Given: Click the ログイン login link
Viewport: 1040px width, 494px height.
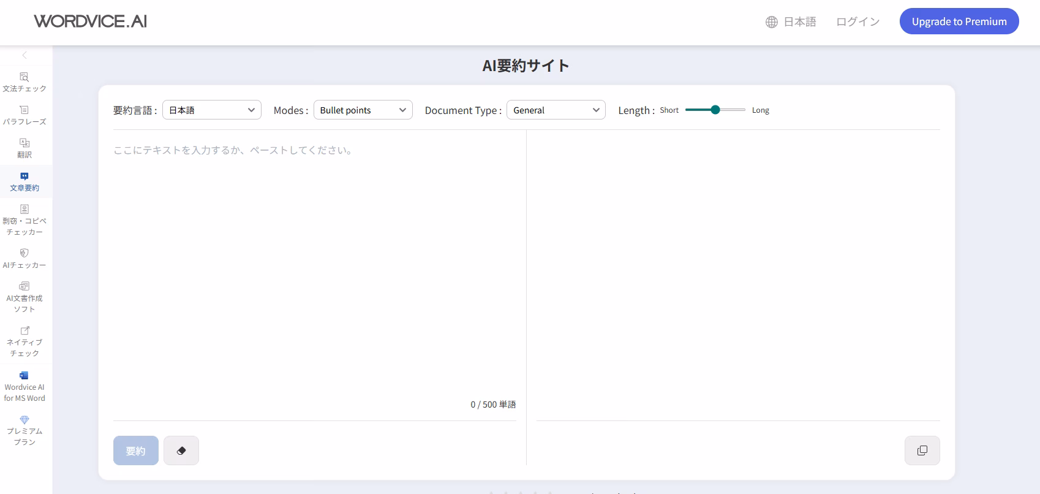Looking at the screenshot, I should 857,22.
